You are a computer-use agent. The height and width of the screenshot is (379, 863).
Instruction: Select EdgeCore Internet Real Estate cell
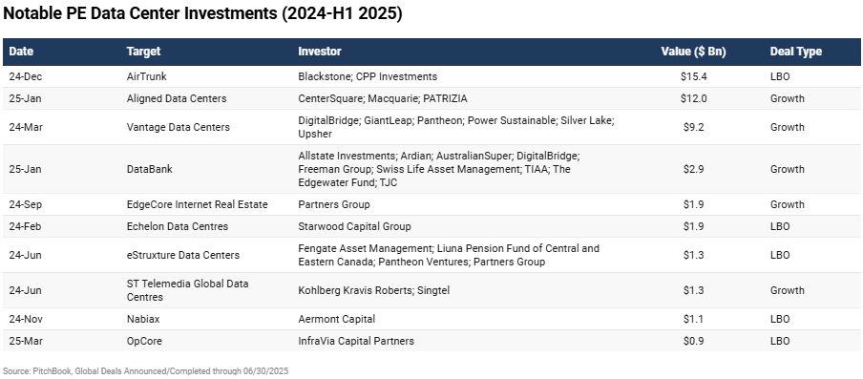(x=197, y=204)
